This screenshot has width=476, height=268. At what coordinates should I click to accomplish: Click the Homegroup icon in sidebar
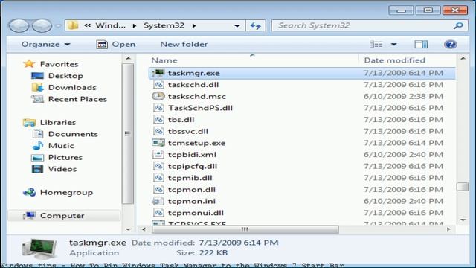30,192
